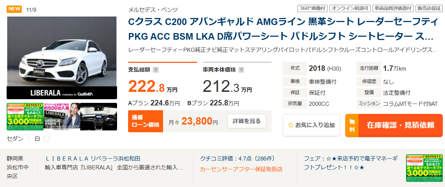
Task: Click the white color swatch next to 白
Action: point(46,139)
